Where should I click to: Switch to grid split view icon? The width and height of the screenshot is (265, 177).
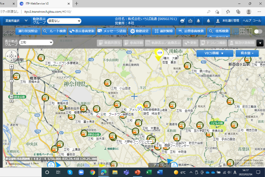[242, 31]
